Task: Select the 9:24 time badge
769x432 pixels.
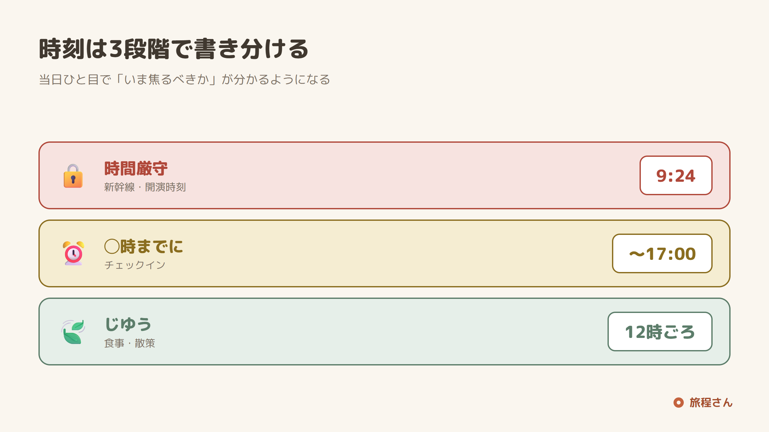Action: [x=676, y=175]
